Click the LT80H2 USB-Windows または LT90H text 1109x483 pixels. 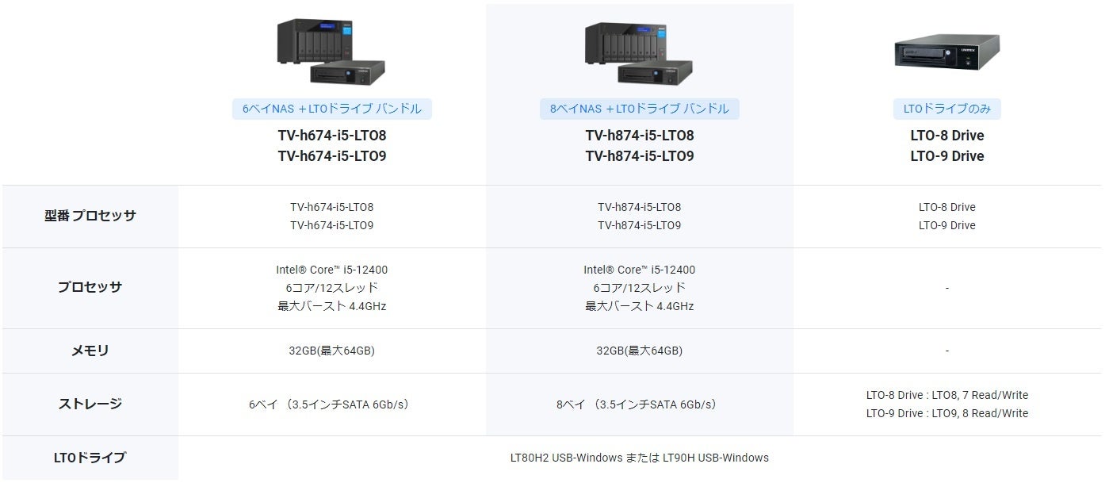[639, 458]
